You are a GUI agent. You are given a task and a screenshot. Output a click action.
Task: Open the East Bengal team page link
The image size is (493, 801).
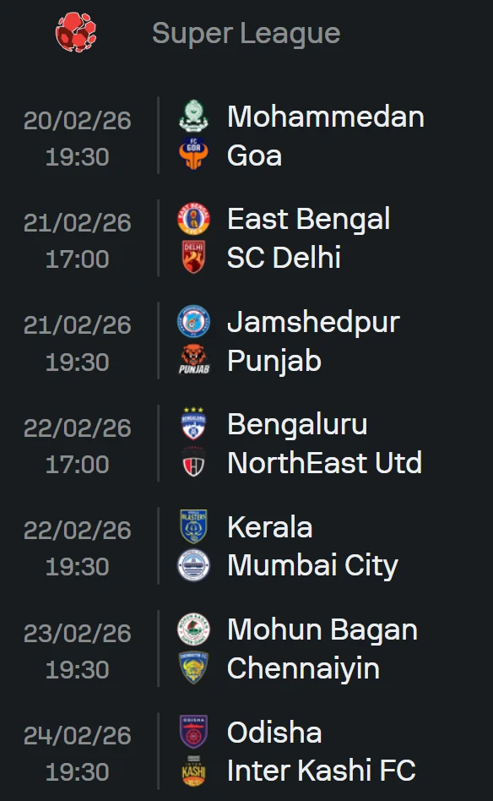pos(308,218)
